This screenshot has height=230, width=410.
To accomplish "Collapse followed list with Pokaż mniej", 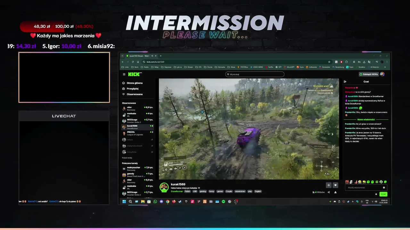I will click(x=127, y=158).
